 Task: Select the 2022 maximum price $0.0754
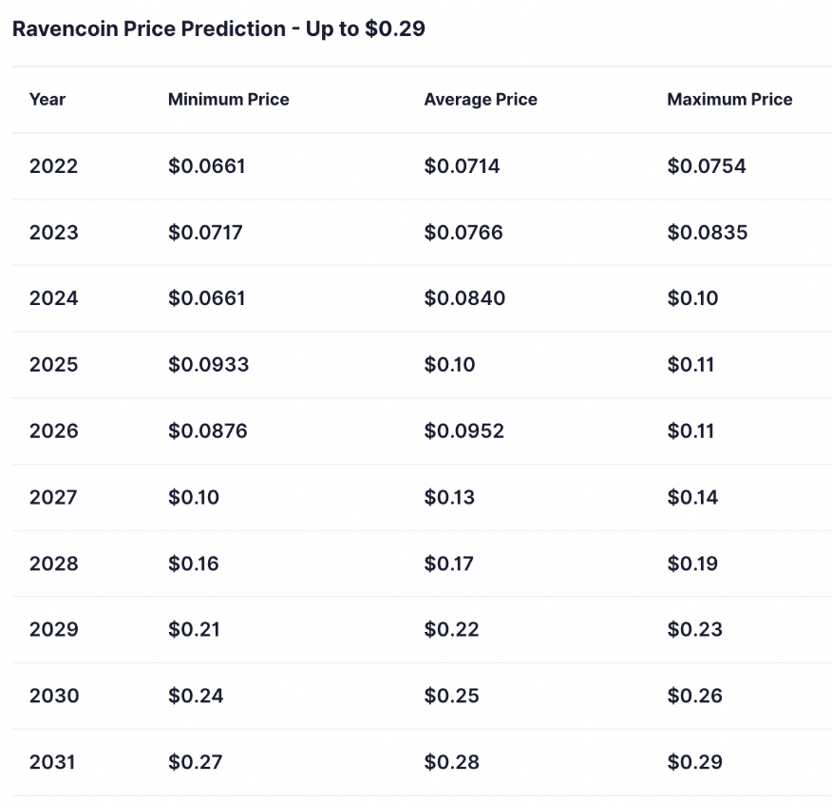coord(707,166)
